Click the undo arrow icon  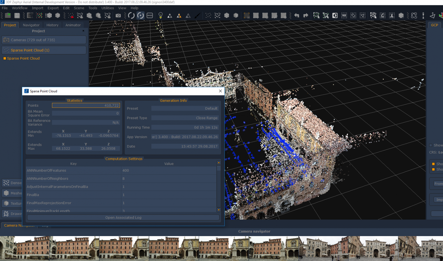[297, 15]
